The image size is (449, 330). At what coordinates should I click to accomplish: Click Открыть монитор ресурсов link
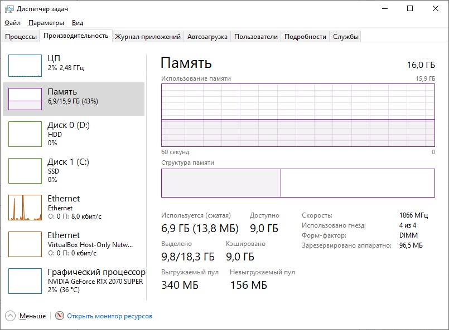109,316
